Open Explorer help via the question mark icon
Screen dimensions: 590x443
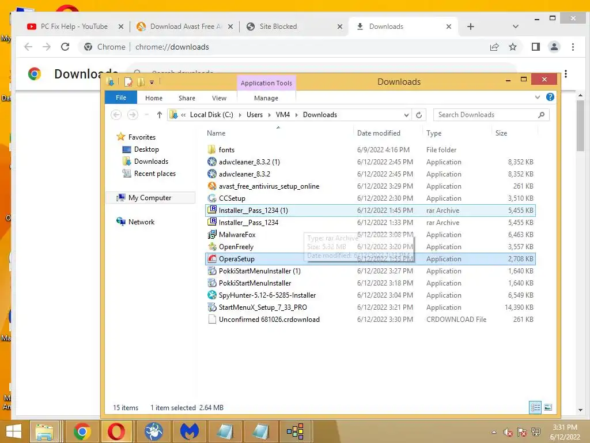coord(550,97)
